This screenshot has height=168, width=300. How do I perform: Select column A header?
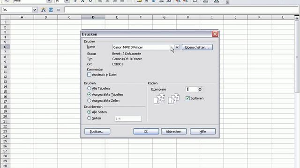22,17
